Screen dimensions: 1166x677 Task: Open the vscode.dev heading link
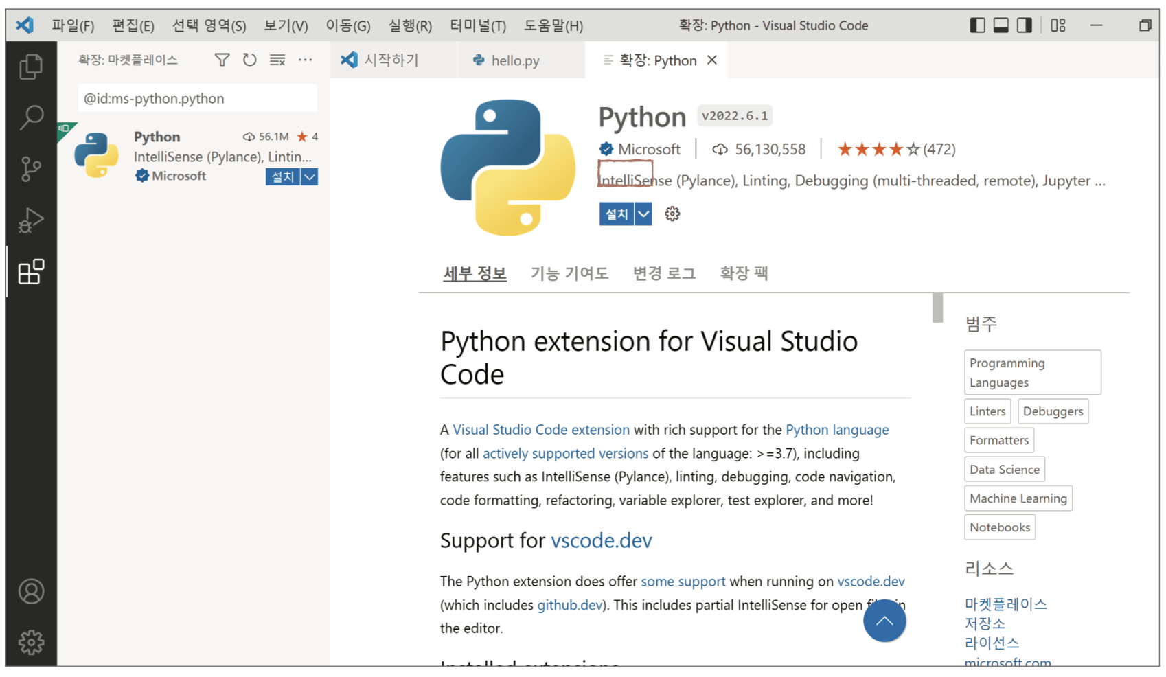tap(601, 540)
